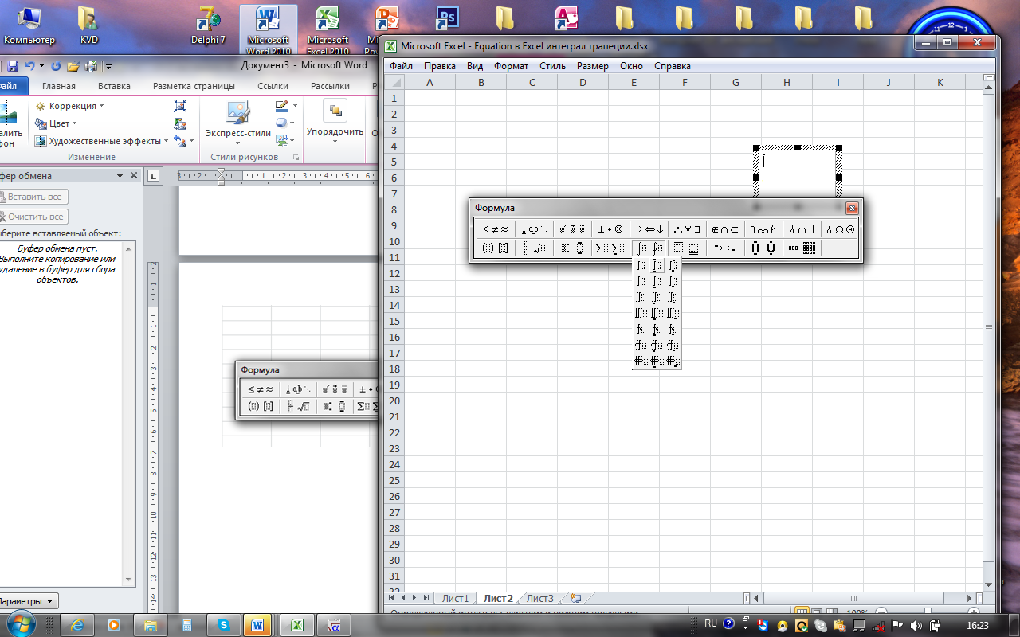This screenshot has width=1020, height=637.
Task: Click Word's compress pictures icon
Action: pyautogui.click(x=180, y=106)
